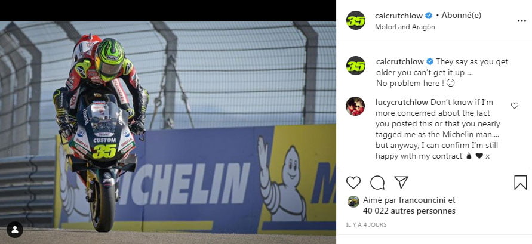
Task: Open calcrutchlow's profile avatar in the header
Action: (356, 20)
